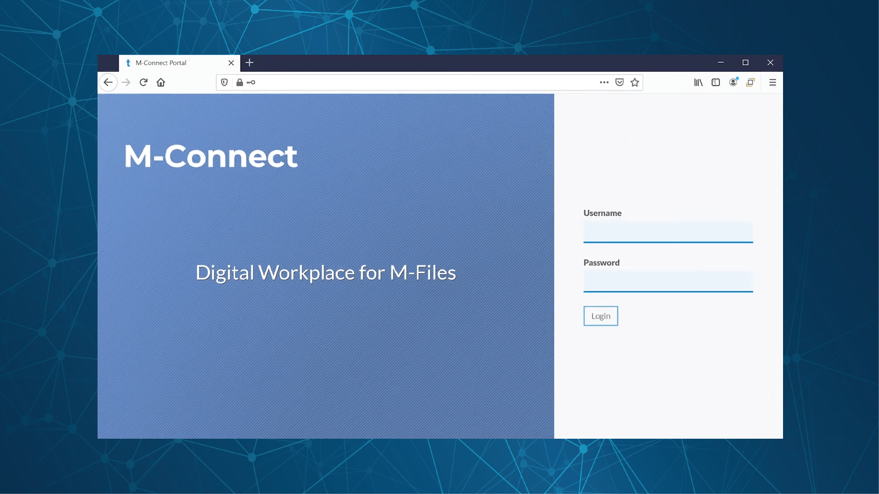Click the Password label
879x494 pixels.
601,262
